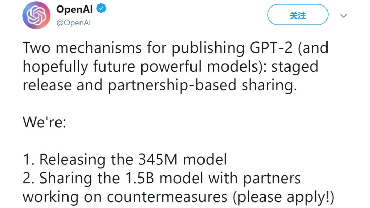Click the words "working on" in last line

[x=63, y=197]
